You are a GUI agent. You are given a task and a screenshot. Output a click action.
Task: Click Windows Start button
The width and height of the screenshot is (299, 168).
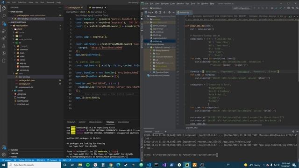click(4, 165)
